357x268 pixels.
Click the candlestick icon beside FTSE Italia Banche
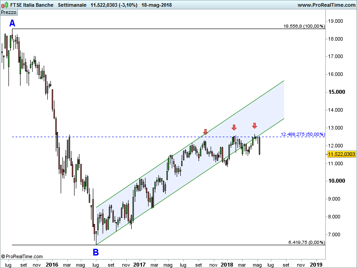(5, 5)
